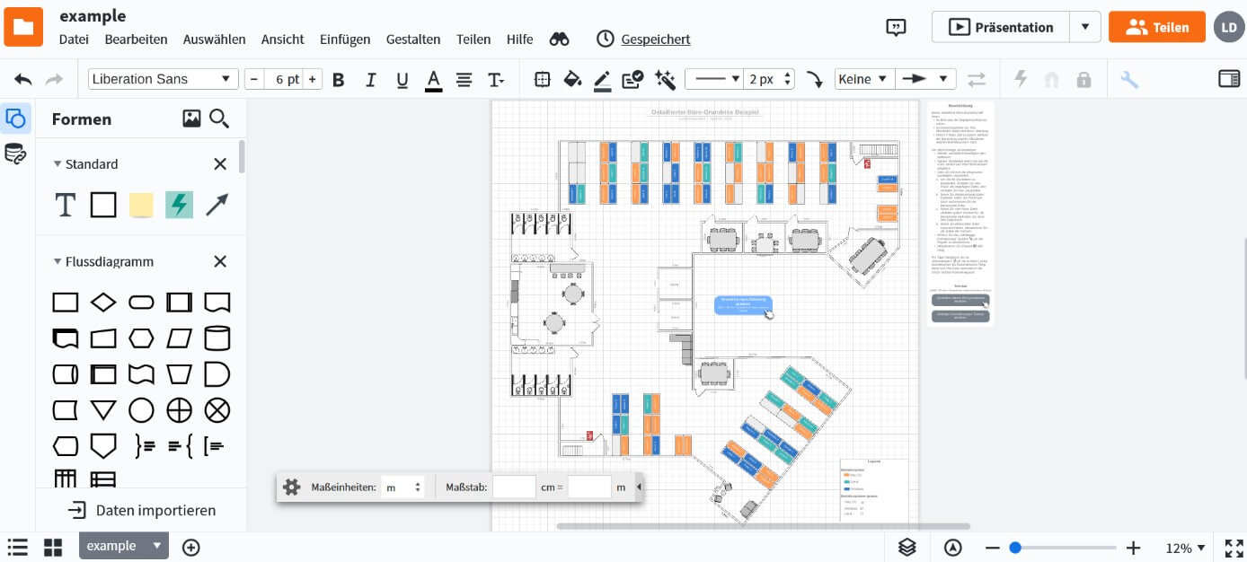Start the Präsentation mode

coord(1001,27)
